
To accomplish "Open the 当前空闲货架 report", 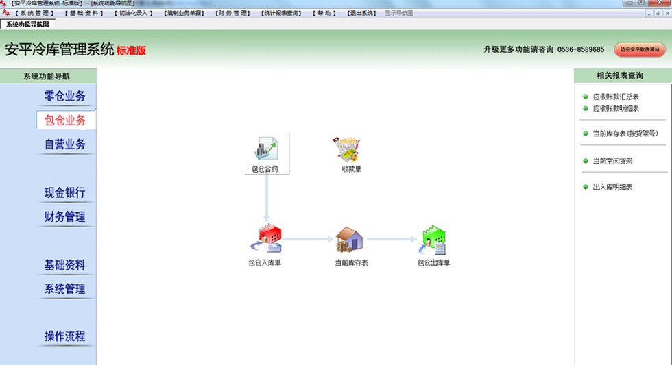I will coord(612,161).
